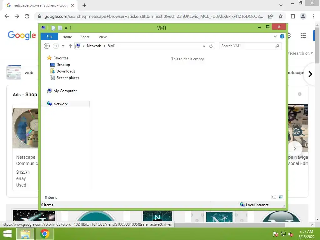Switch to large icons view
The height and width of the screenshot is (240, 320).
(x=281, y=197)
